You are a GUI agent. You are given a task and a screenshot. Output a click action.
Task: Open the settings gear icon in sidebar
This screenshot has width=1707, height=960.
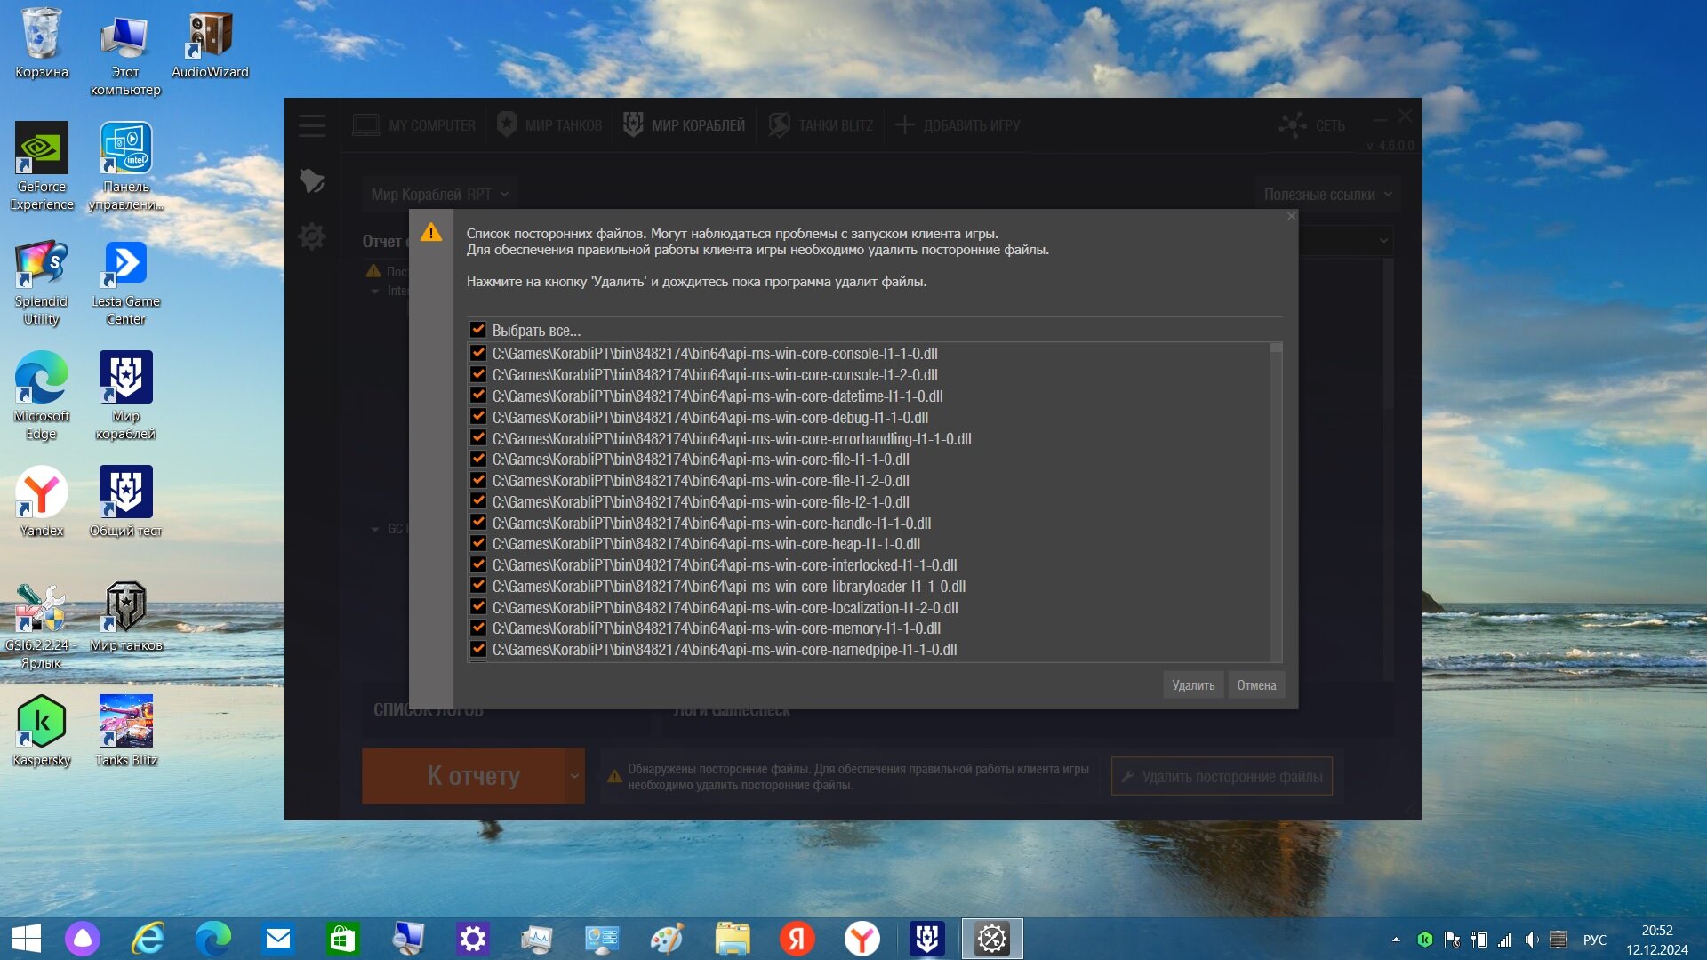click(312, 236)
